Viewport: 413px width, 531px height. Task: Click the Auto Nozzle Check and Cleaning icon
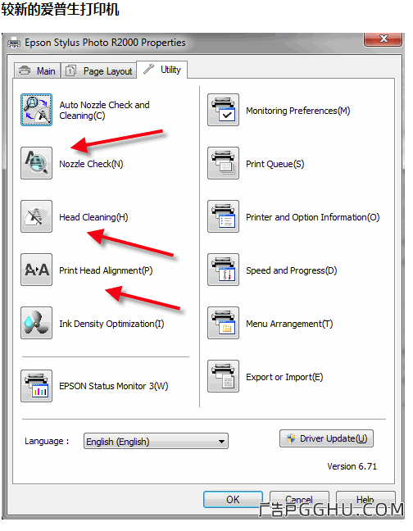pos(36,110)
